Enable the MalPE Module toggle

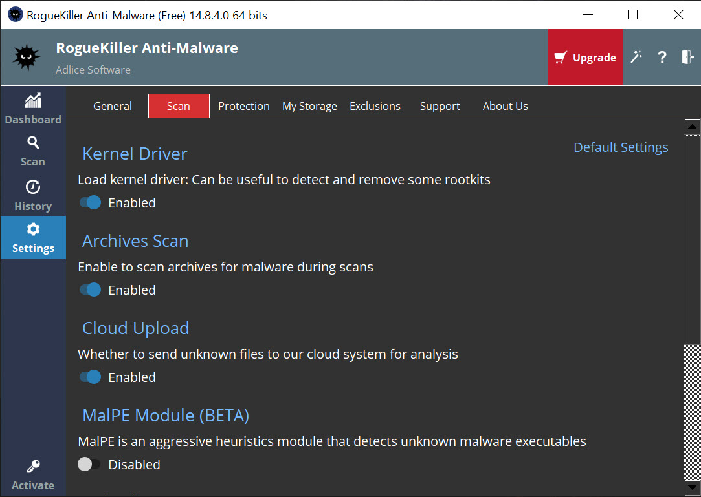[89, 465]
